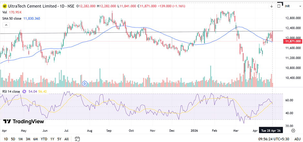Select the SMA 50 close indicator label
Image resolution: width=303 pixels, height=142 pixels.
[12, 18]
